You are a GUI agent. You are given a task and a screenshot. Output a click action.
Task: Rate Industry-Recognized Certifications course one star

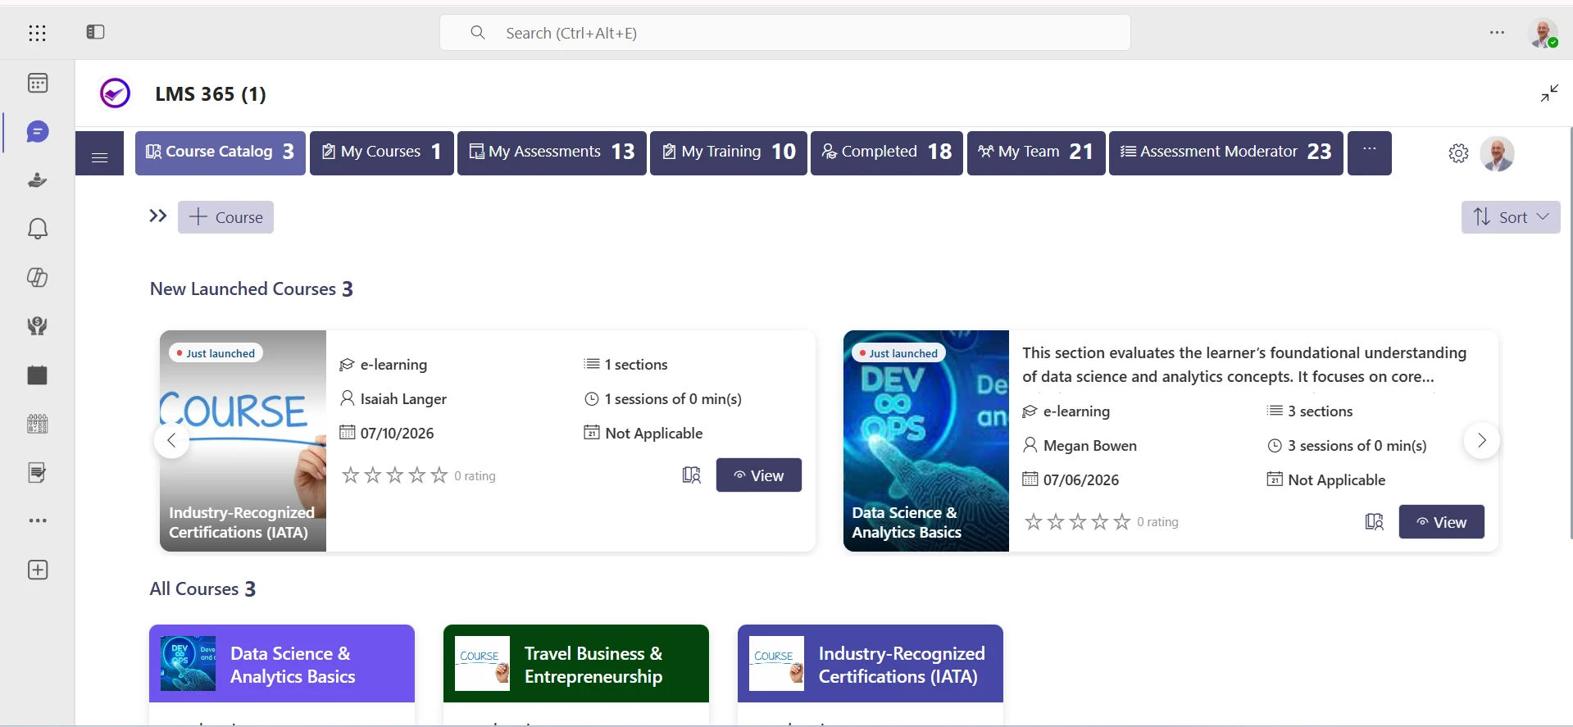click(350, 475)
